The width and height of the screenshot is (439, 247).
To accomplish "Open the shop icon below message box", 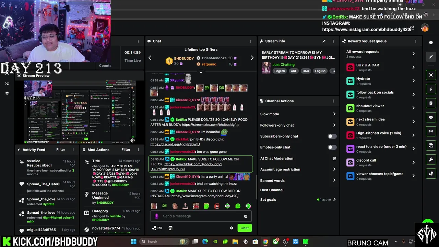I will [x=170, y=228].
